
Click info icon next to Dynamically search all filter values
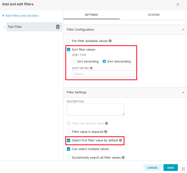point(123,158)
